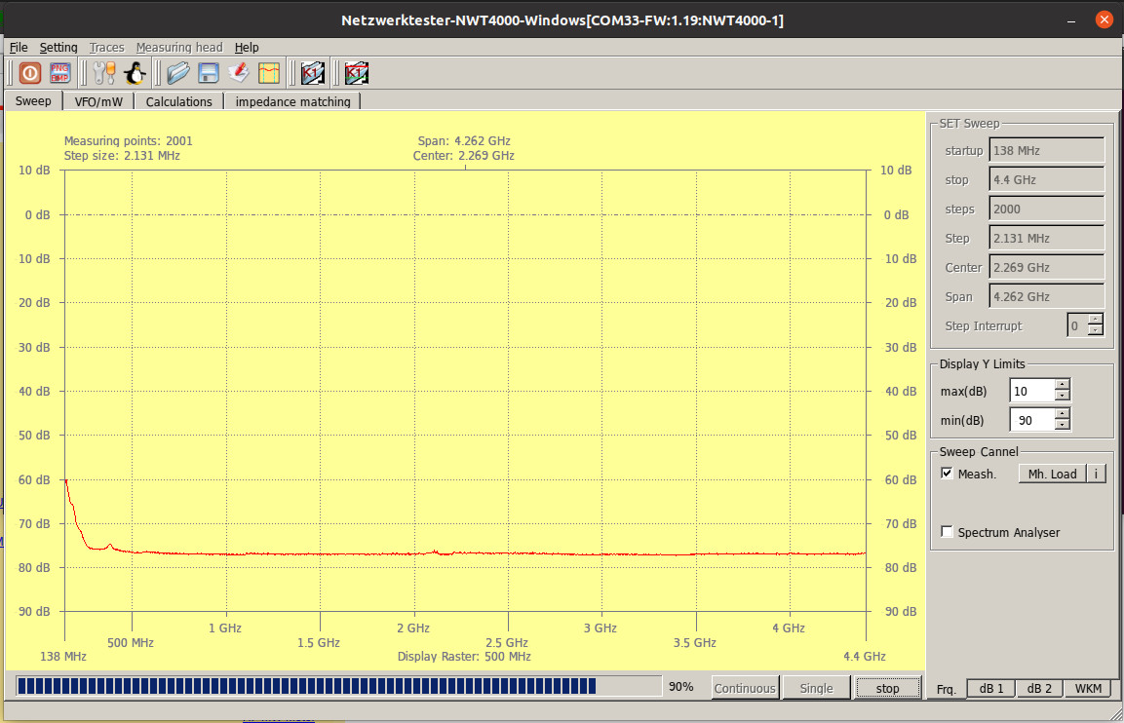This screenshot has height=723, width=1124.
Task: Click the steps field showing 2000
Action: tap(1047, 209)
